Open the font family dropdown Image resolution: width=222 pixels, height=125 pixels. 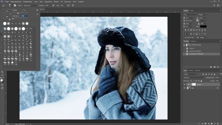point(190,15)
